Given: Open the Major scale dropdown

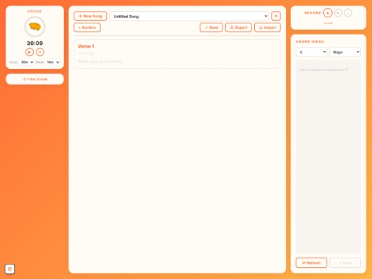Looking at the screenshot, I should [x=345, y=52].
